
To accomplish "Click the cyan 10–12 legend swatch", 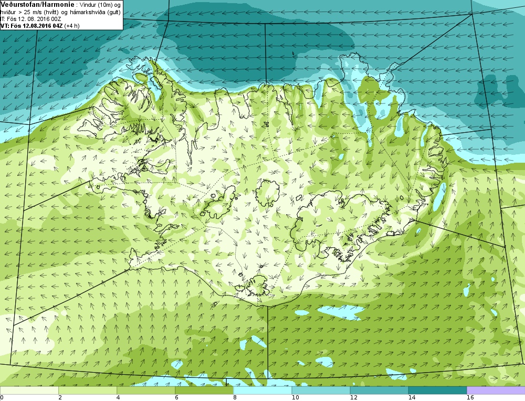I will [321, 391].
